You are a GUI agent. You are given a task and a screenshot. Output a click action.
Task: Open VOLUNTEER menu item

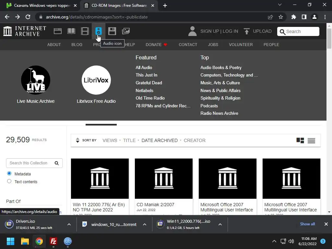point(241,45)
